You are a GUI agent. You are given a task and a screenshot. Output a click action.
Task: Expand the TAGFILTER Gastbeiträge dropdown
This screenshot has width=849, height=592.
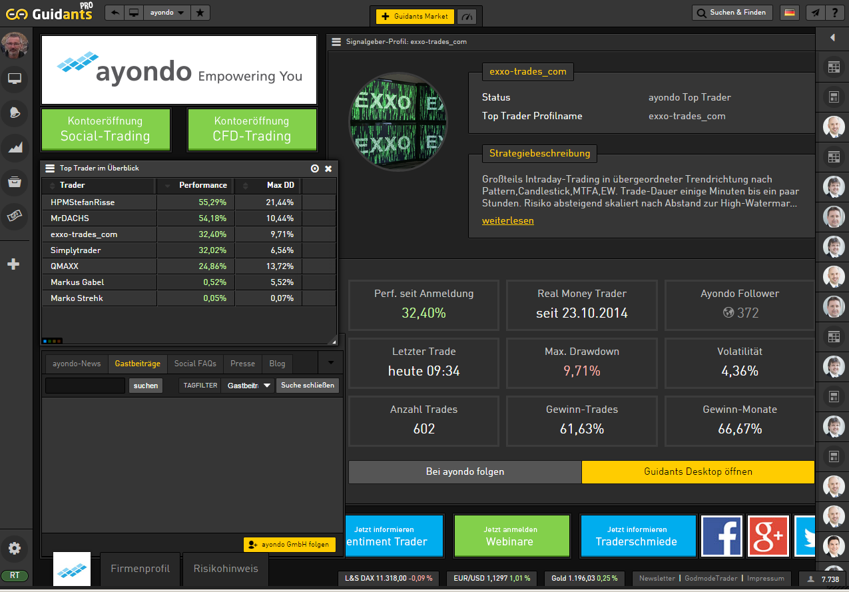coord(248,386)
